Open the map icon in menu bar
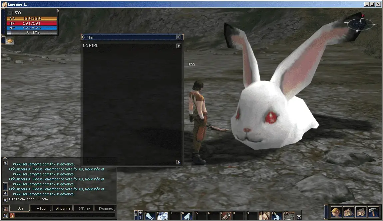The image size is (383, 221). [x=361, y=212]
